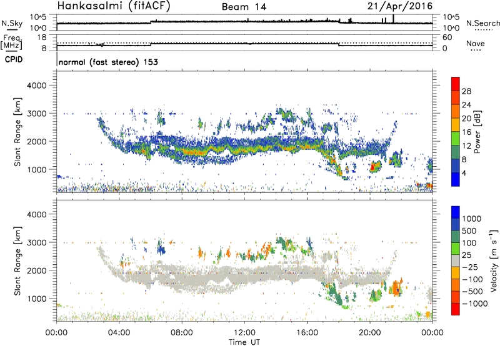Click the 'Hankasalmi (fitACF)' title

pyautogui.click(x=114, y=6)
